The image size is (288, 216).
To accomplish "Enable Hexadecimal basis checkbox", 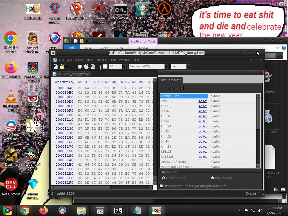I will 161,186.
